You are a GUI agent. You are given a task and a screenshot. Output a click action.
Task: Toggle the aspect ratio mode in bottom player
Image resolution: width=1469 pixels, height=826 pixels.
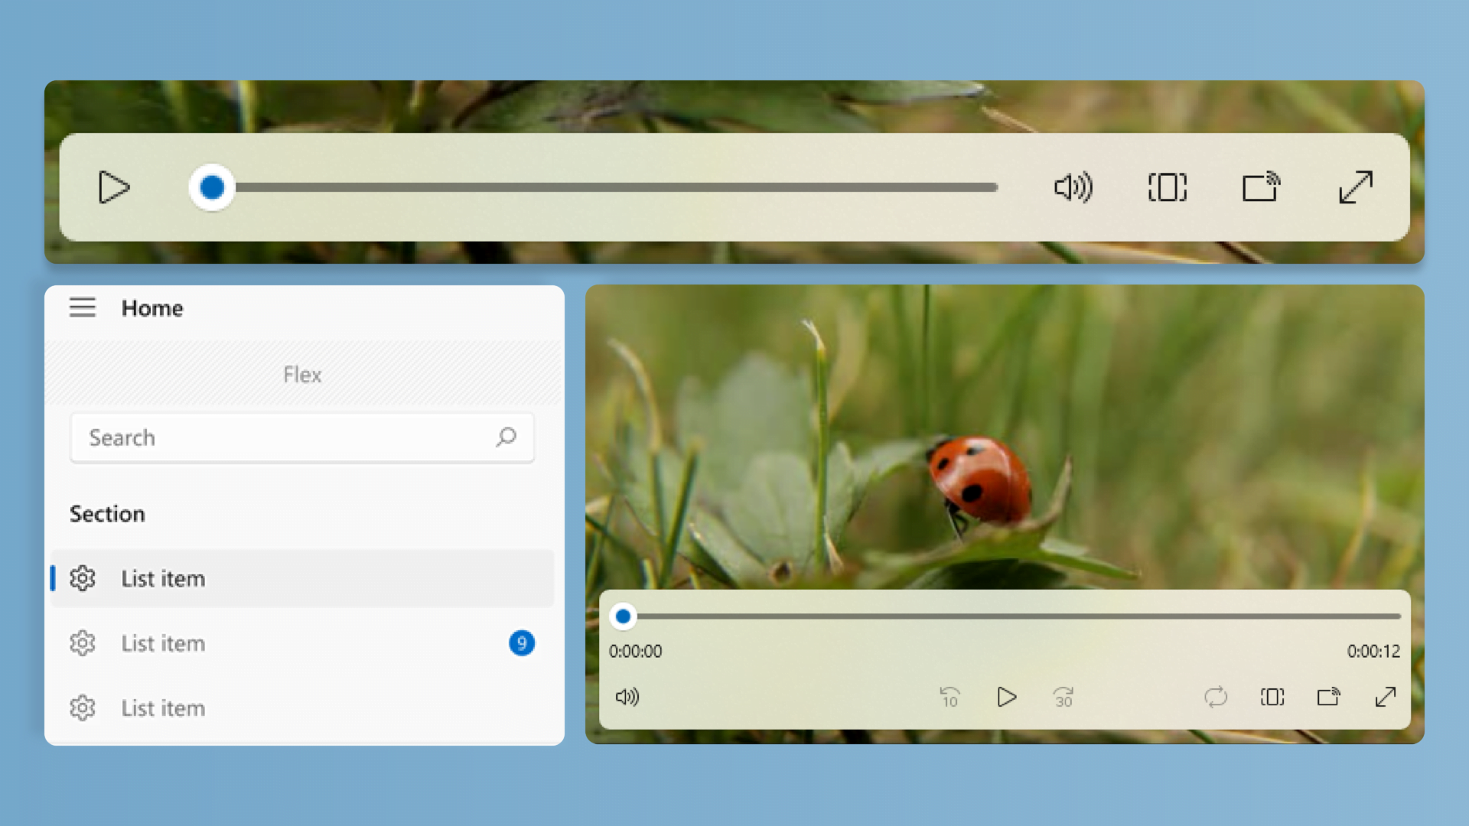pyautogui.click(x=1272, y=697)
